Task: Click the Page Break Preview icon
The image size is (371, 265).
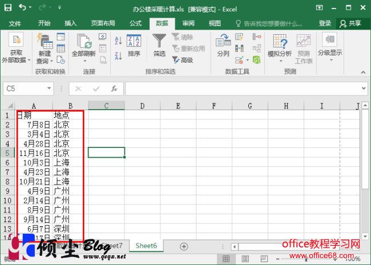Action: click(x=264, y=259)
